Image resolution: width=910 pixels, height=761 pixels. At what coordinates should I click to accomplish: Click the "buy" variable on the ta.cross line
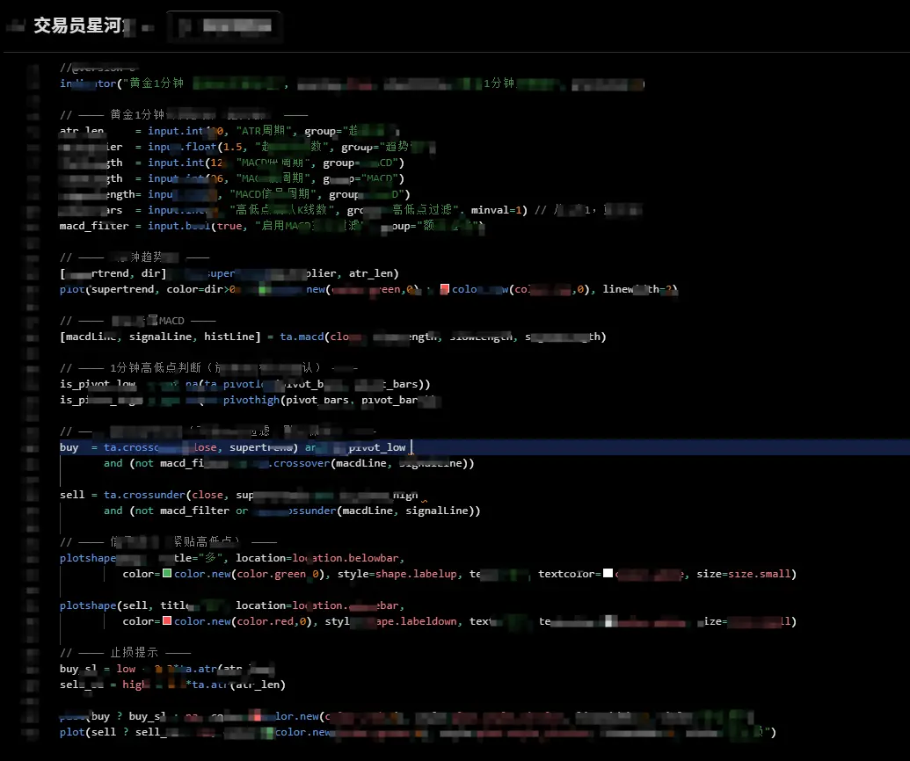(69, 447)
